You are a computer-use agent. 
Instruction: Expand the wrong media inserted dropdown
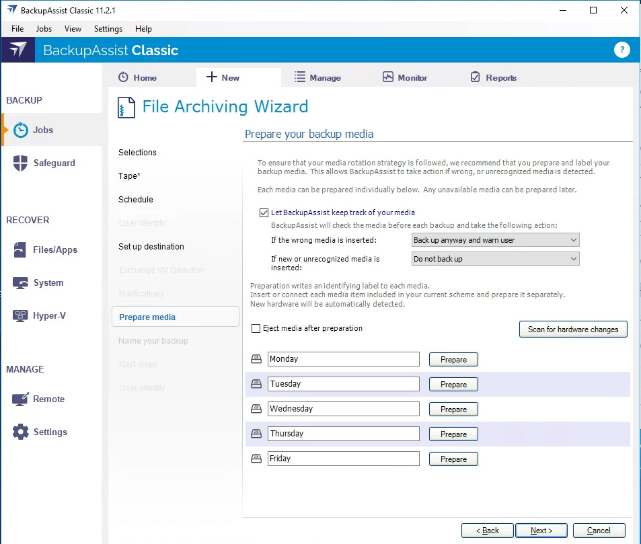click(495, 240)
